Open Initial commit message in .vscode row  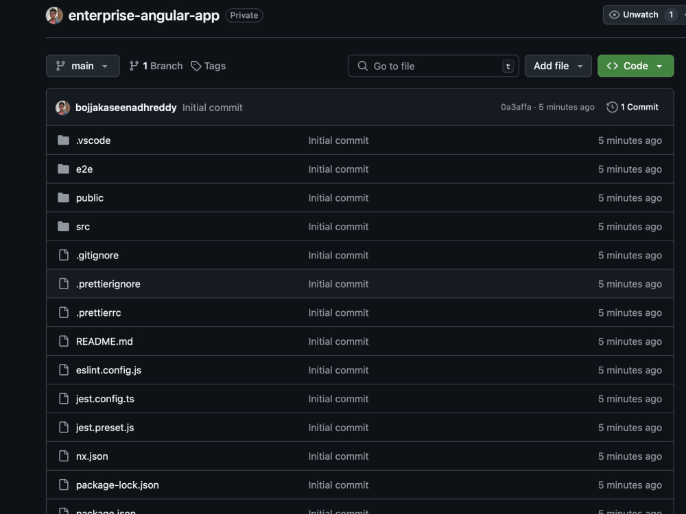click(x=338, y=140)
